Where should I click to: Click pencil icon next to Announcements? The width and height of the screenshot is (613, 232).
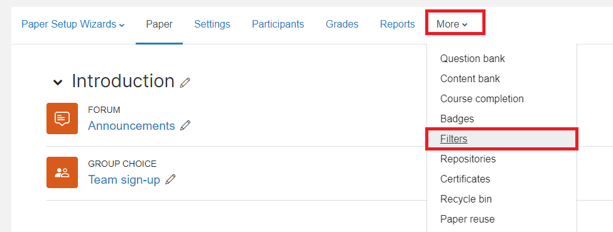pos(185,125)
